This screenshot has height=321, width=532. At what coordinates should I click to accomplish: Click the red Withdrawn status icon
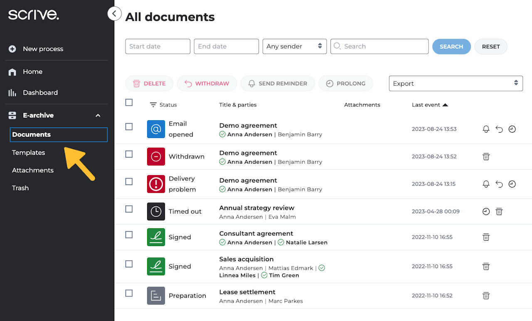[x=156, y=156]
